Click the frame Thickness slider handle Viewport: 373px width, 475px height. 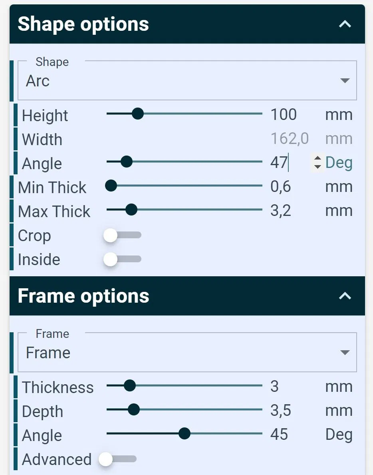(130, 386)
